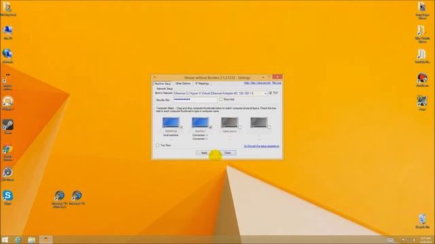Enable the Show text checkbox
Screen dimensions: 435x244
tap(221, 100)
